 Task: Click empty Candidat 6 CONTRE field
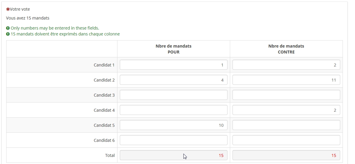[286, 140]
